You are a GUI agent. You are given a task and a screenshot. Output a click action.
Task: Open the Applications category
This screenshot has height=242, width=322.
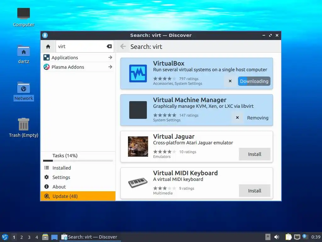(x=78, y=57)
